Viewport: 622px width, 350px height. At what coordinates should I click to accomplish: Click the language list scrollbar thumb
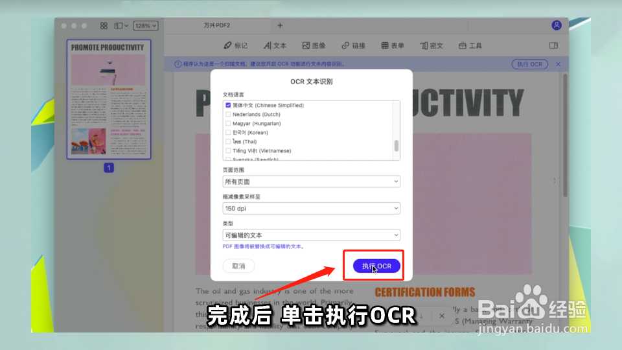pos(397,146)
